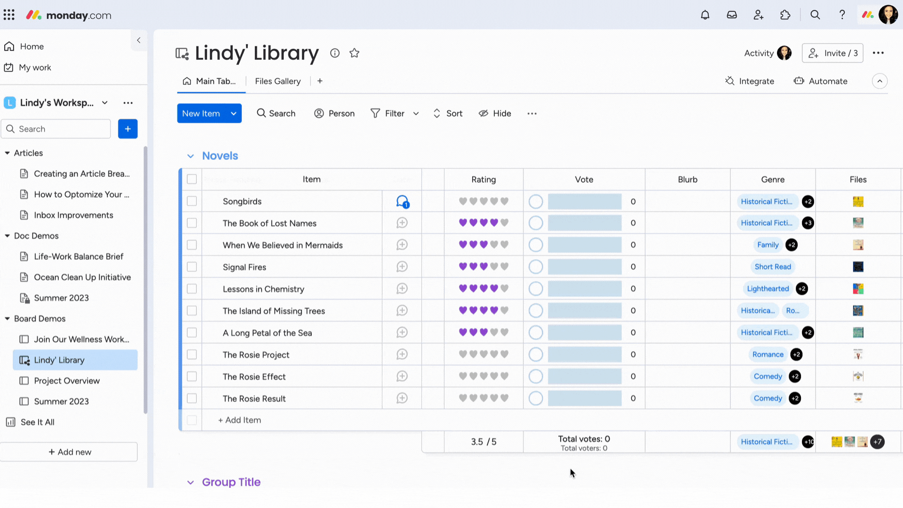Viewport: 903px width, 508px height.
Task: Click the monday.com home grid icon
Action: pyautogui.click(x=8, y=15)
